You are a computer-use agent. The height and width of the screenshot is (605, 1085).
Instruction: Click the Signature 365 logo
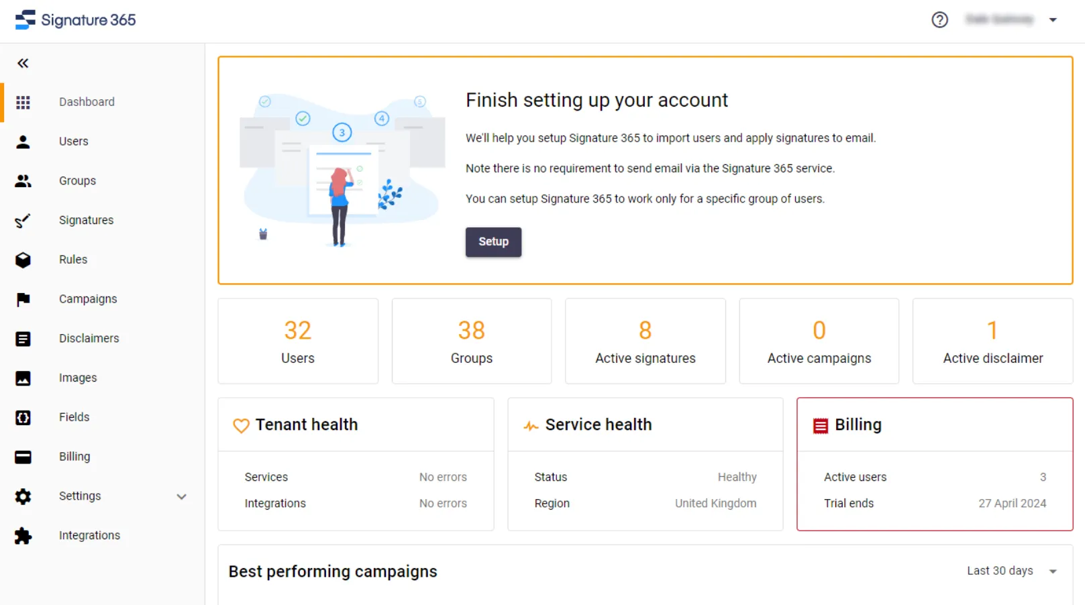coord(75,20)
